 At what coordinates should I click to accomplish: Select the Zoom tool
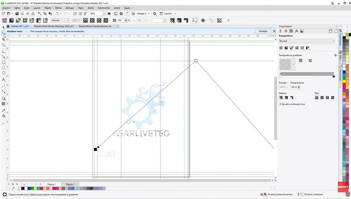[x=3, y=45]
